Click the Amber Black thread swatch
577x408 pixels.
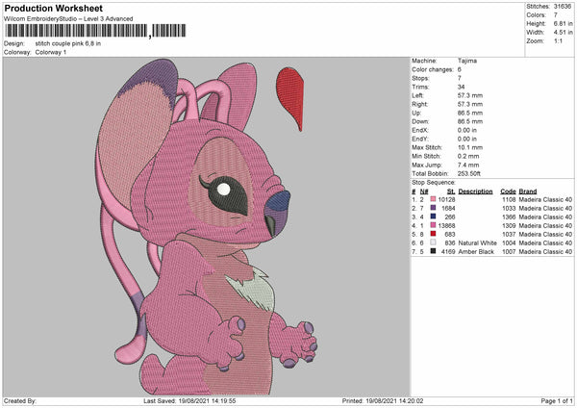coord(433,251)
